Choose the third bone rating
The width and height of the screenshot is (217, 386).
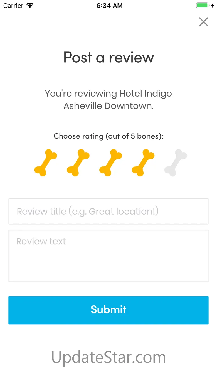point(110,163)
